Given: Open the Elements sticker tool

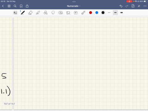Looking at the screenshot, I should [x=60, y=13].
